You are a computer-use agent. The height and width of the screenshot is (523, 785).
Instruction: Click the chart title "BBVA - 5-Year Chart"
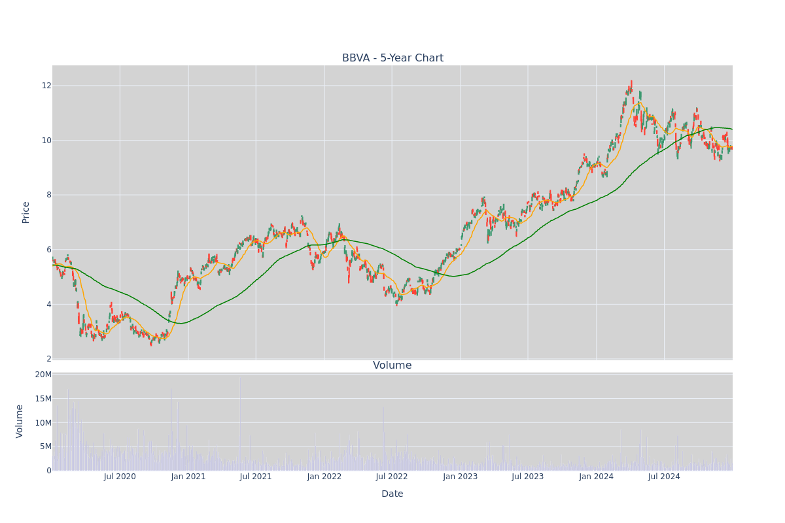(392, 58)
